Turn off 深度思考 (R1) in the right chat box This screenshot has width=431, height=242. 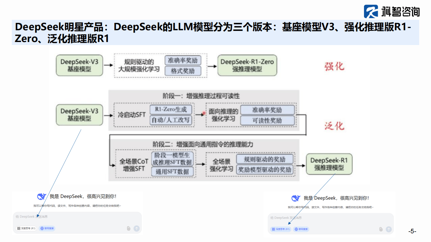[280, 229]
